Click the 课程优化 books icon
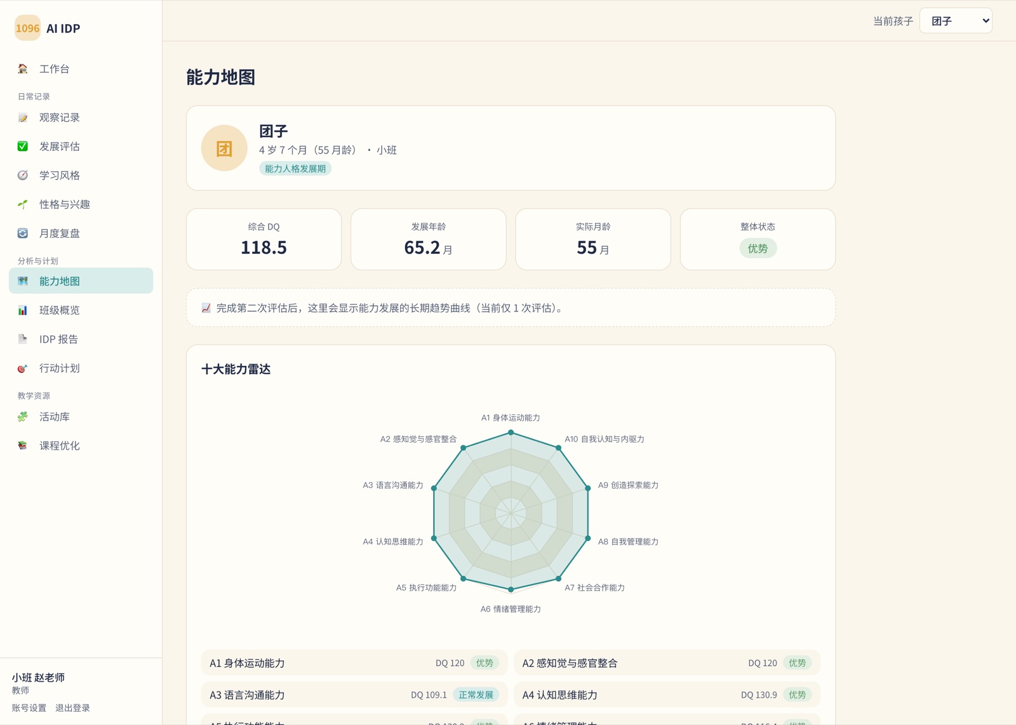Screen dimensions: 1016x725 click(x=23, y=445)
